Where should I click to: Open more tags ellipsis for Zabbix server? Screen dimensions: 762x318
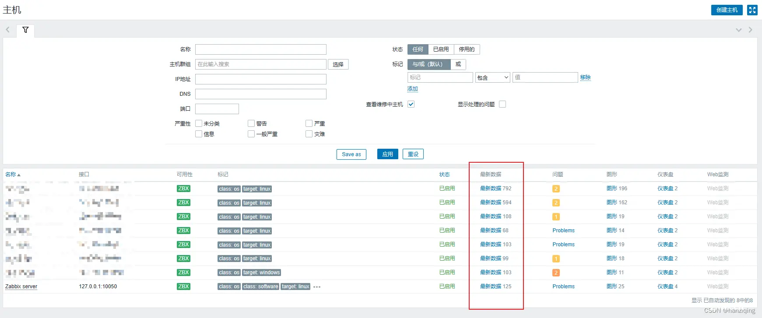coord(317,287)
